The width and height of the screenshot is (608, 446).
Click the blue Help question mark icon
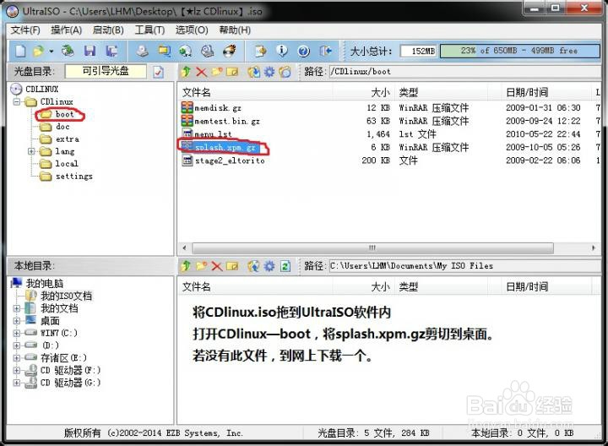tap(304, 51)
